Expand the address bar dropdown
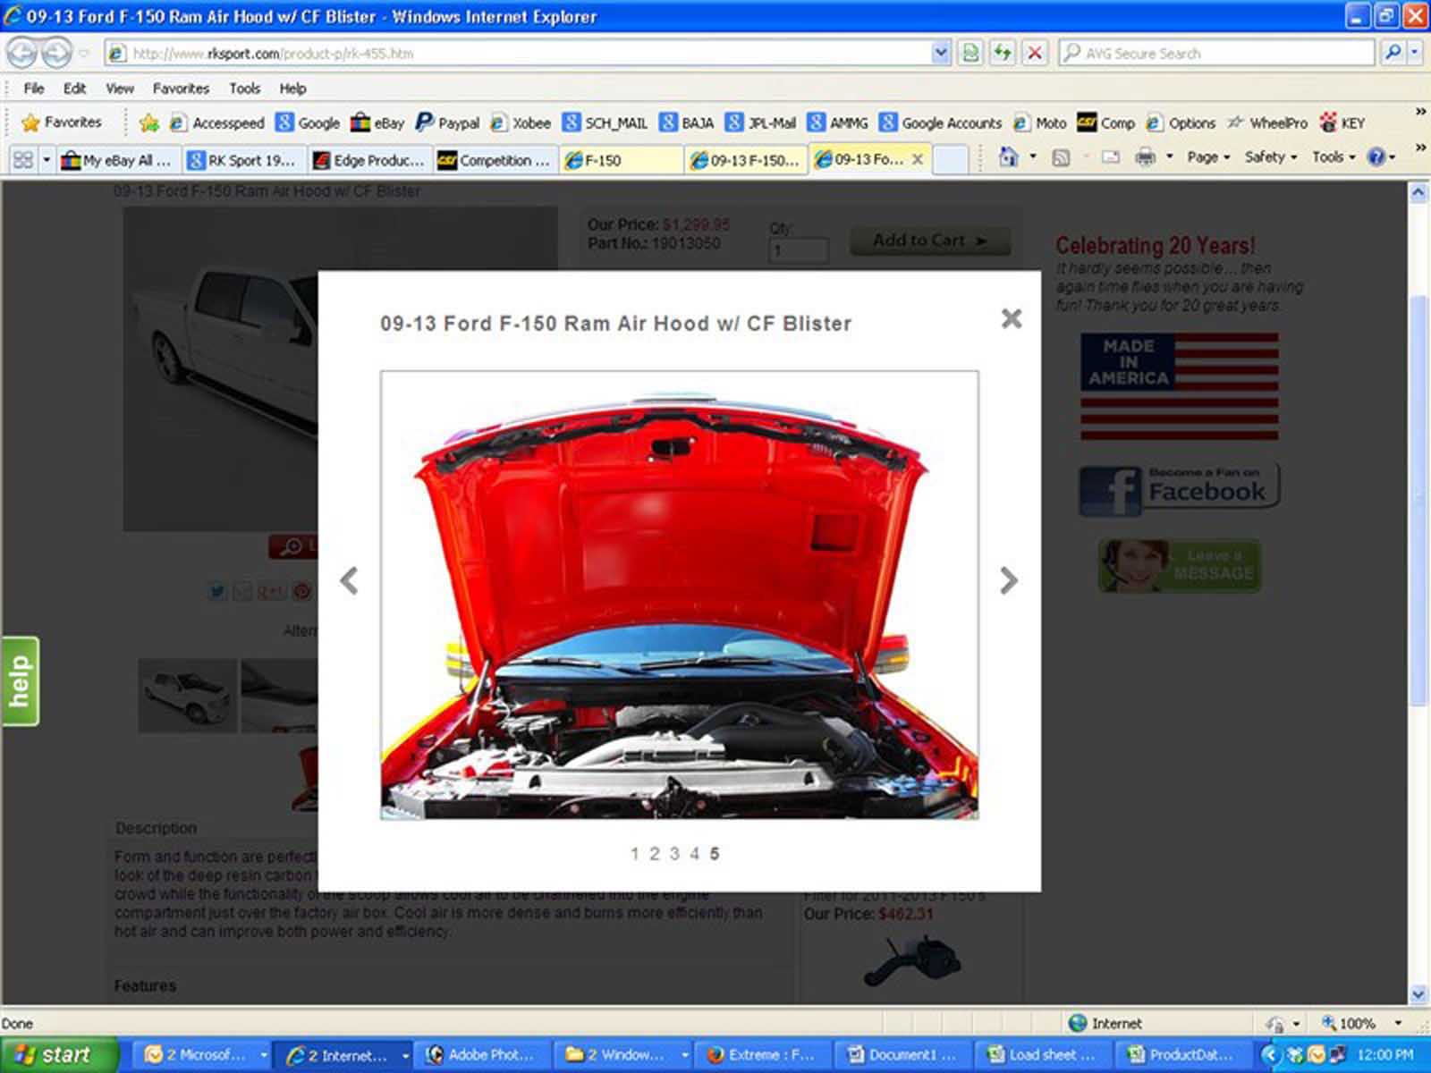Viewport: 1431px width, 1073px height. [941, 53]
